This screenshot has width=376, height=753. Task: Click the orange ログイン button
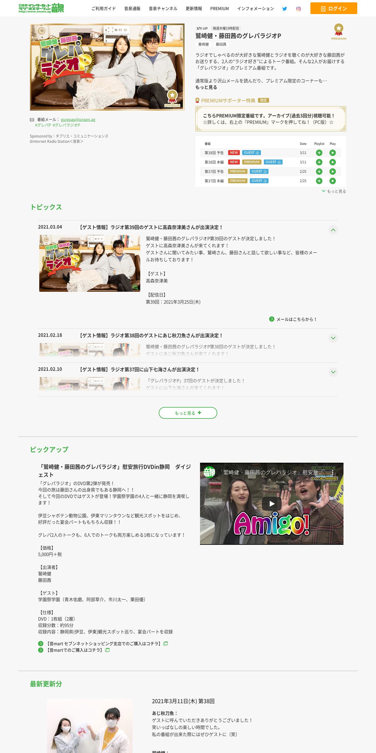point(334,8)
